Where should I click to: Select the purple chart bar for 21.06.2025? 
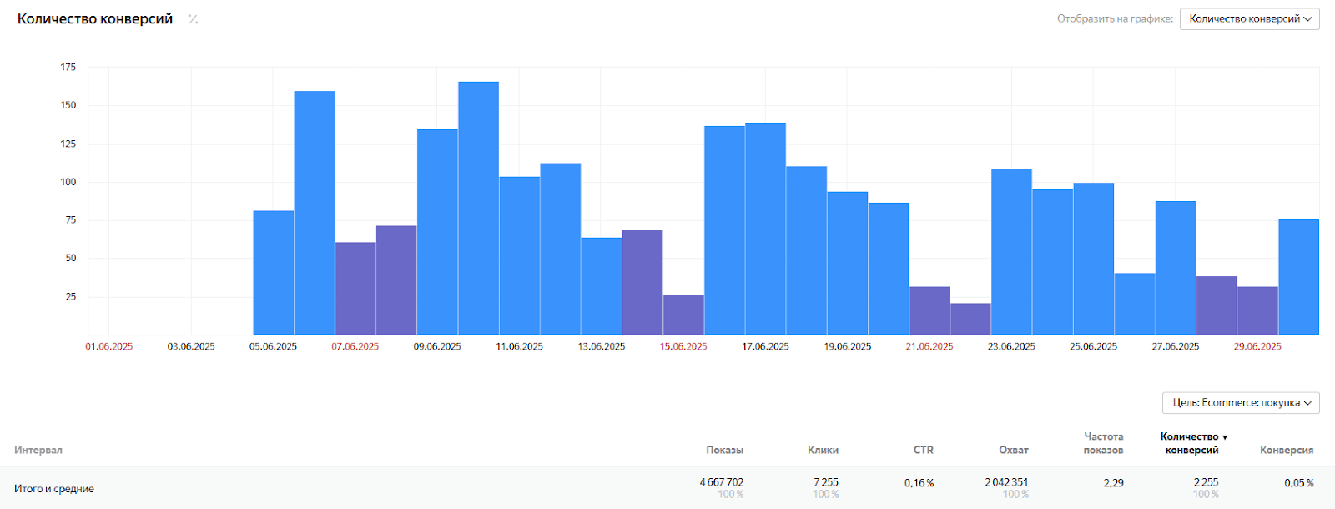[x=929, y=310]
